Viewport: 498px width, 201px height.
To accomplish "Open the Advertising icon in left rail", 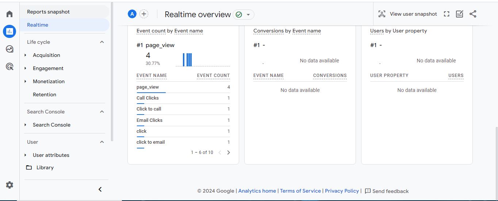I will [x=9, y=66].
